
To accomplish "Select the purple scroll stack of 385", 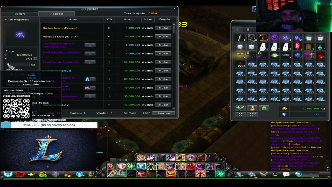I will coord(309,55).
